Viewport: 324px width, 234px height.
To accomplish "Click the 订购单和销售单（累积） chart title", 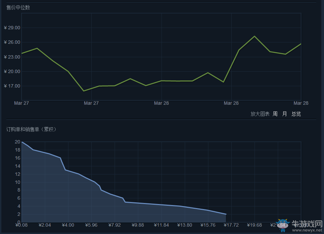I will (31, 129).
